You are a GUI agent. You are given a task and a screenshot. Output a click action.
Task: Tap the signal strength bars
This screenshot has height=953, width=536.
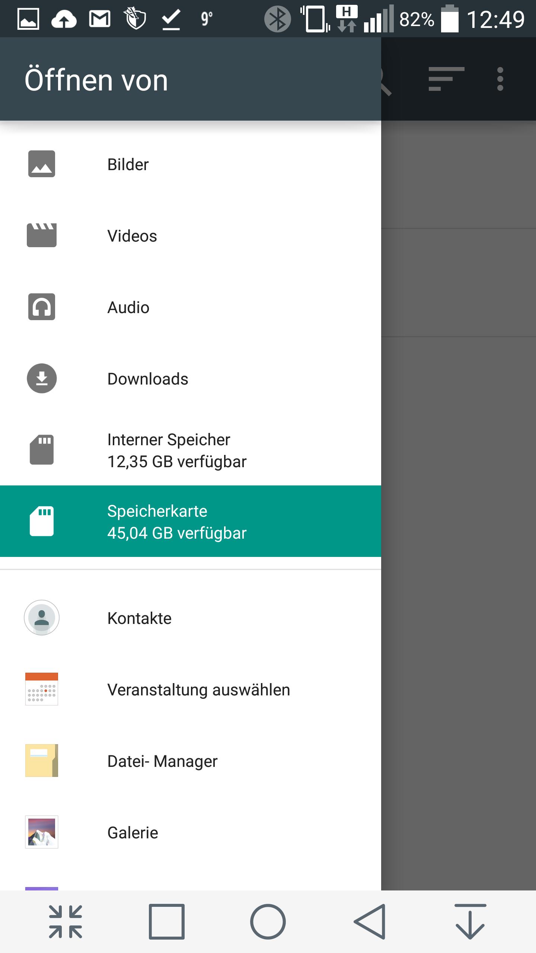[x=379, y=19]
